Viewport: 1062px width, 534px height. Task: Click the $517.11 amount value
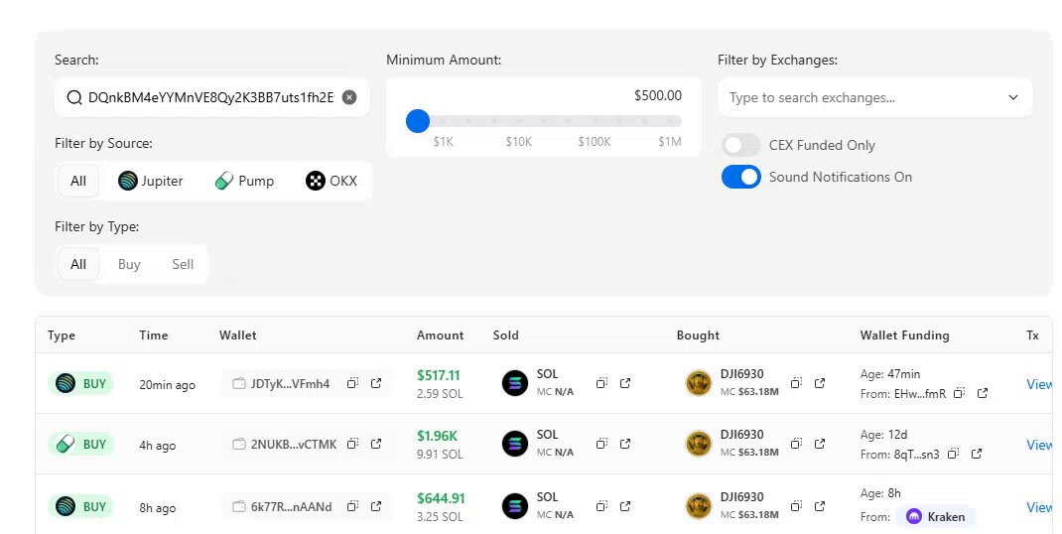point(439,375)
